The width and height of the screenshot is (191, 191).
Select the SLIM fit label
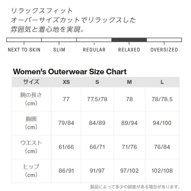(x=59, y=50)
